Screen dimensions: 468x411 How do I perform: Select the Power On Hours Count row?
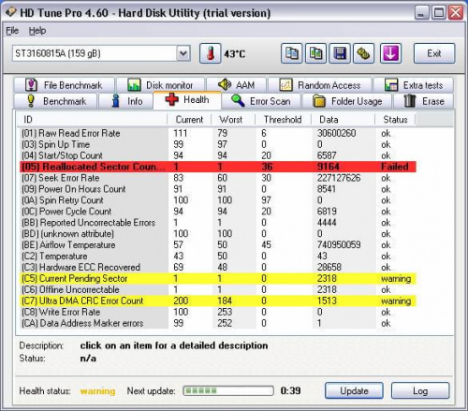(x=217, y=189)
